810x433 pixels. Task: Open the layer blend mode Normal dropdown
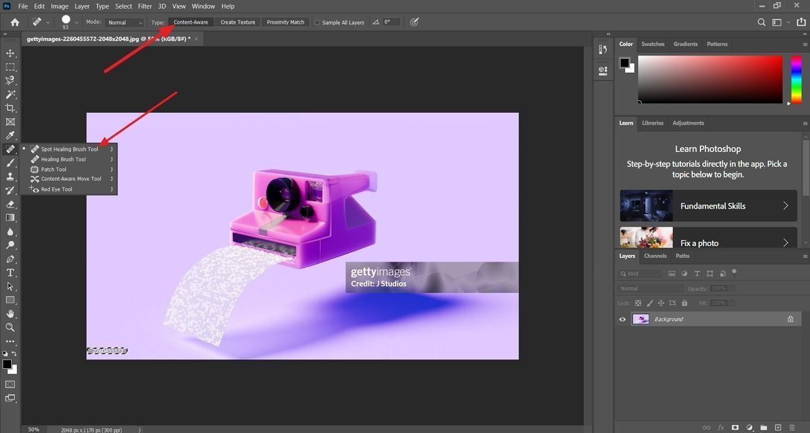(650, 288)
